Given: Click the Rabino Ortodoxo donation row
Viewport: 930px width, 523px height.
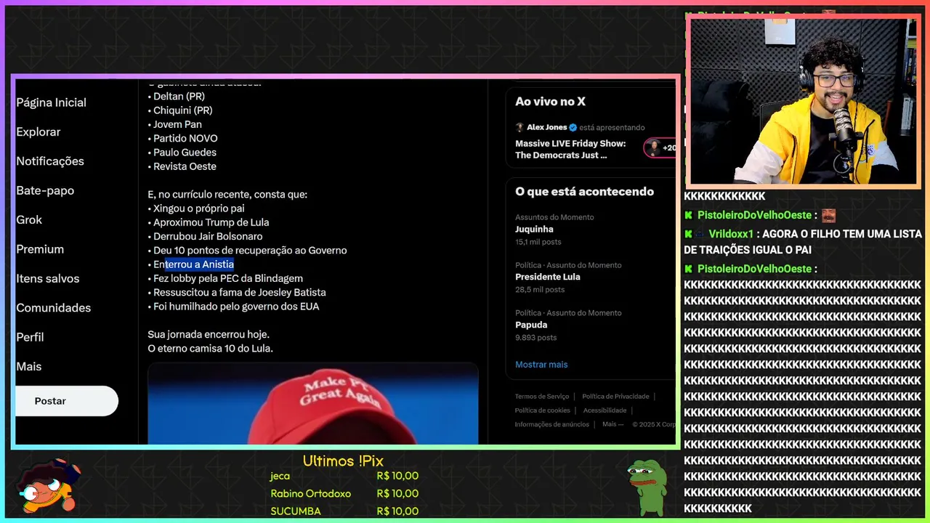Looking at the screenshot, I should pos(344,494).
